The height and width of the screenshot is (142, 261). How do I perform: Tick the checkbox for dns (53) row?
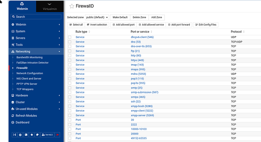pos(70,42)
